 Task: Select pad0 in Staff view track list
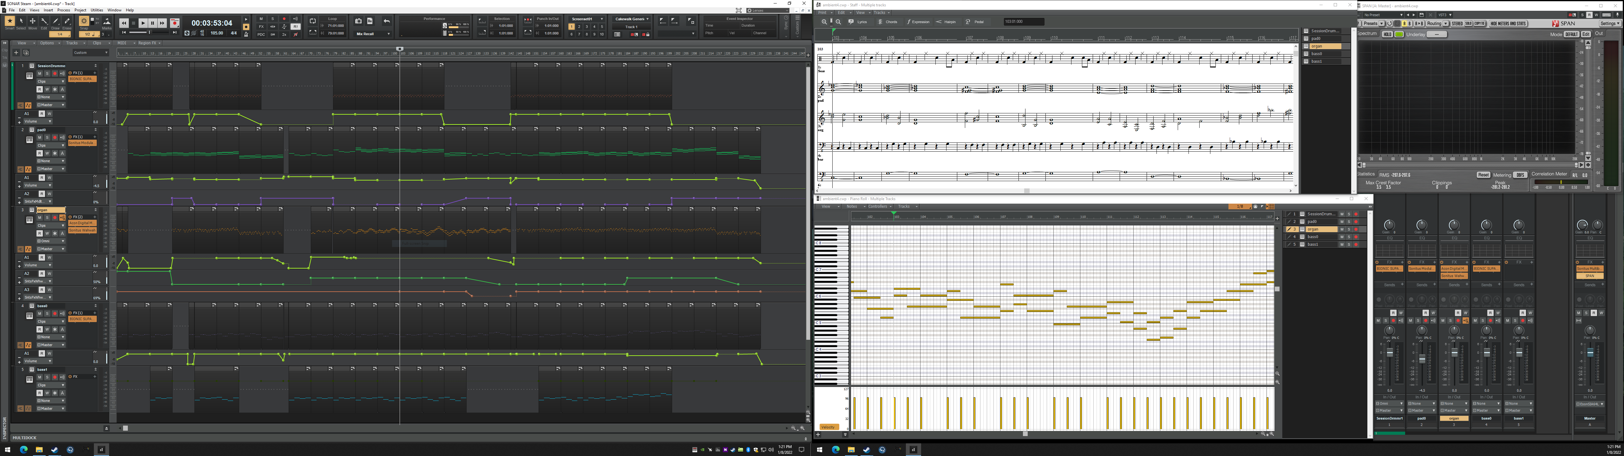tap(1326, 38)
